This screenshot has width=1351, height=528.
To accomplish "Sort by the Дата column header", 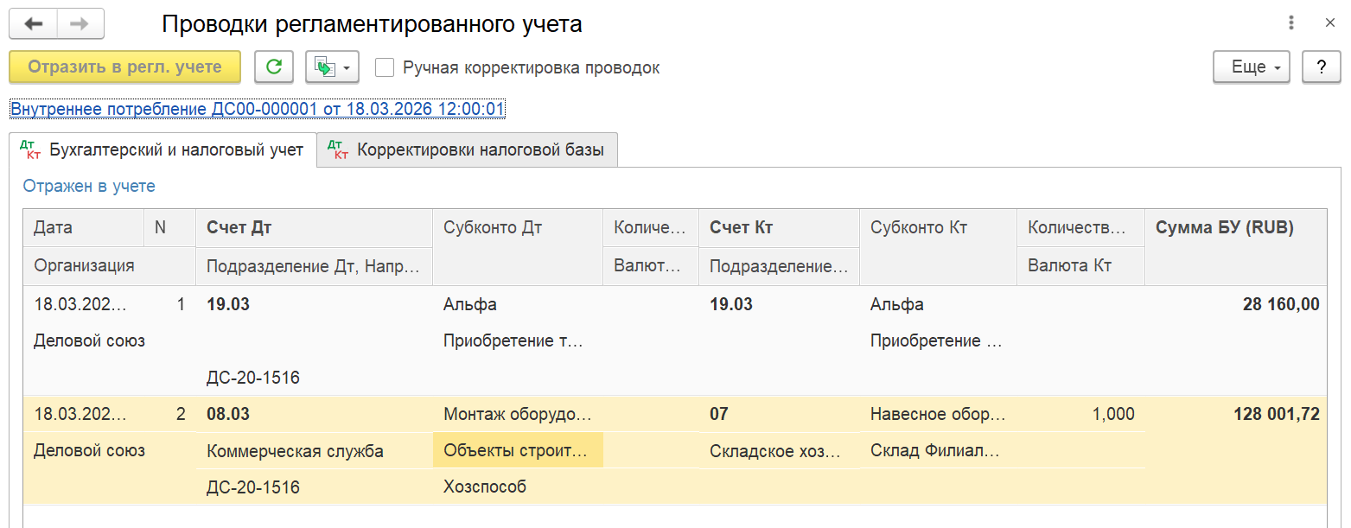I will tap(83, 228).
